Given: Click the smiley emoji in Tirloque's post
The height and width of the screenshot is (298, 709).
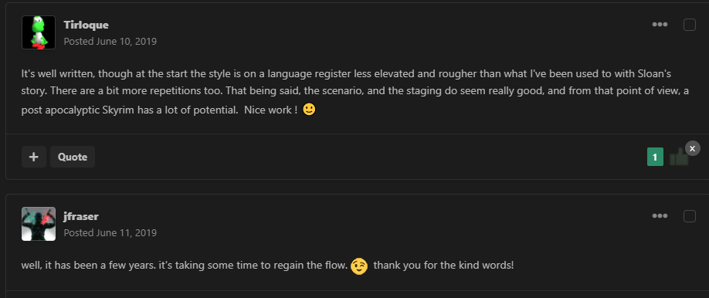Looking at the screenshot, I should pos(309,110).
